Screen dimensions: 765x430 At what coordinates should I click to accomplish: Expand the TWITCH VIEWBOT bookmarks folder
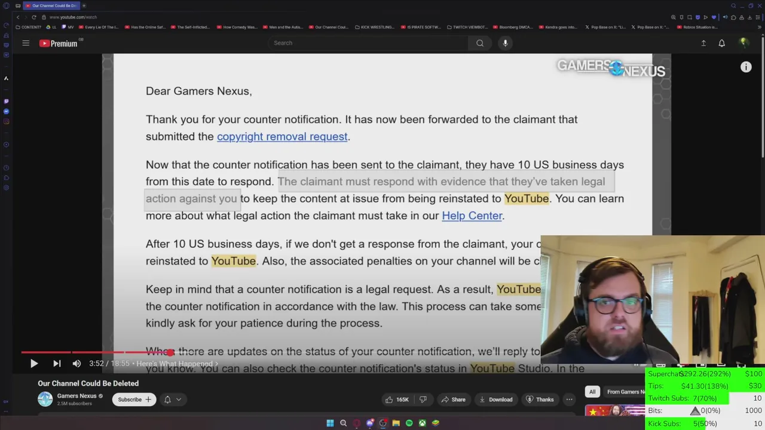point(467,27)
